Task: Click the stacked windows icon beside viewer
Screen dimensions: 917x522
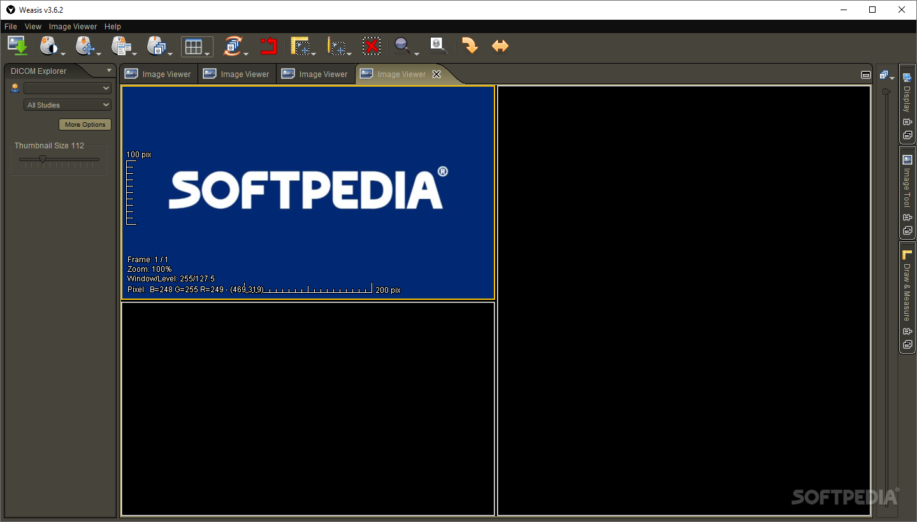Action: coord(884,75)
